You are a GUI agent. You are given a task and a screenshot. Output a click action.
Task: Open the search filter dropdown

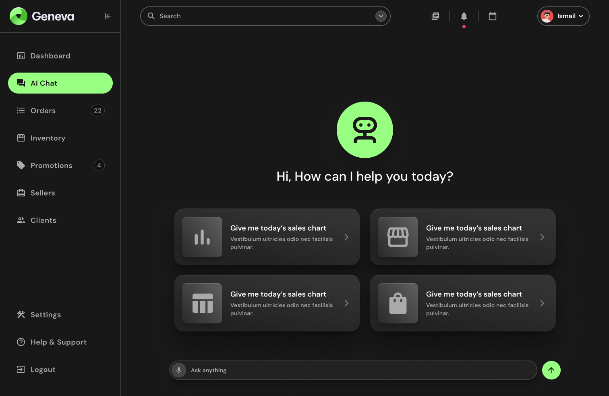[x=381, y=16]
